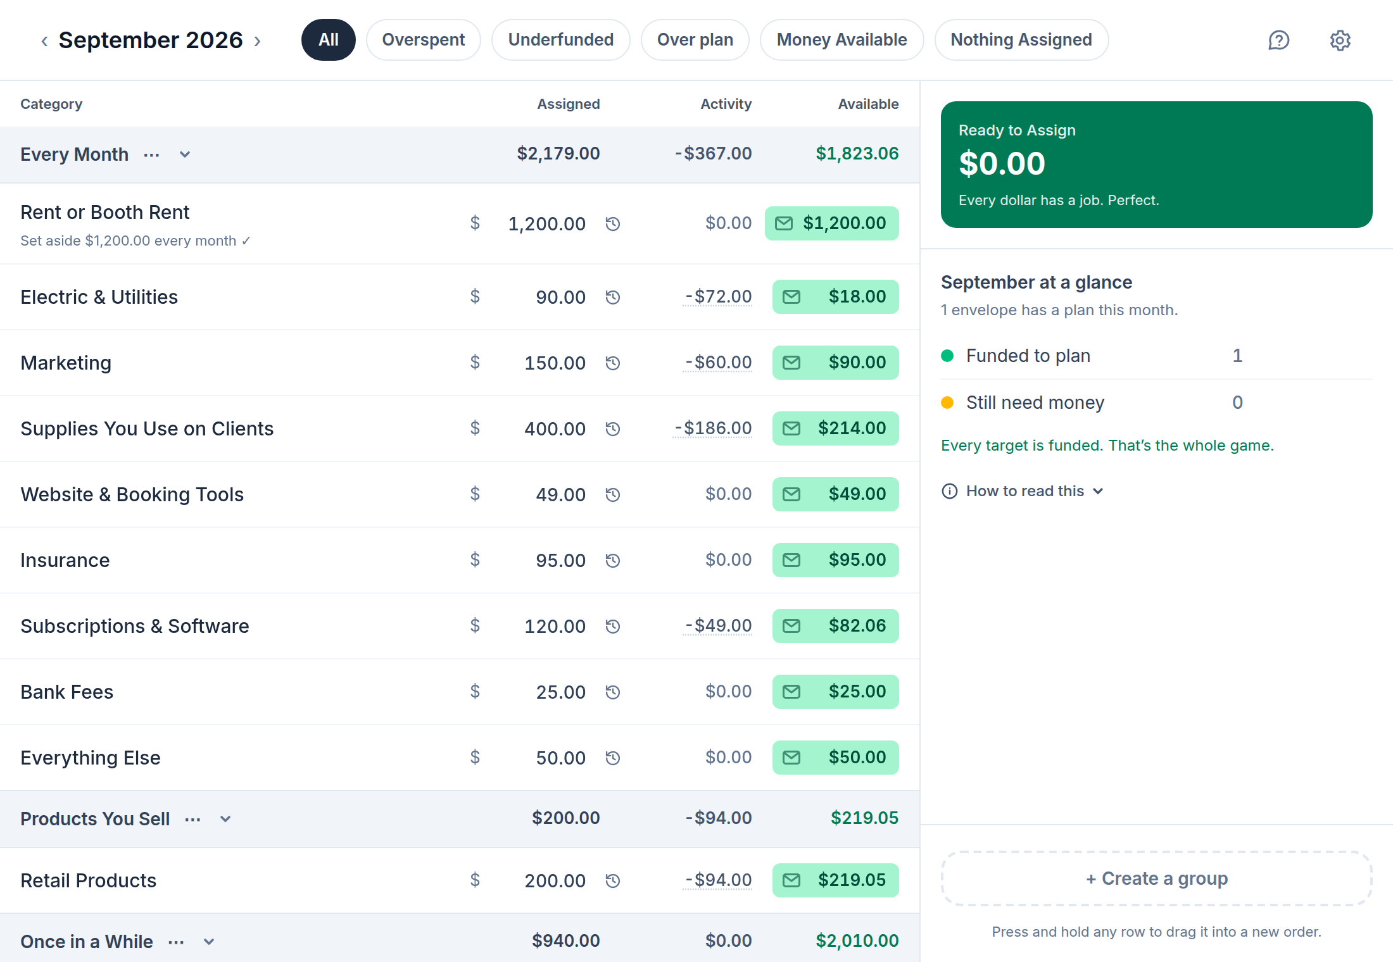
Task: Filter by Overspent categories
Action: click(423, 40)
